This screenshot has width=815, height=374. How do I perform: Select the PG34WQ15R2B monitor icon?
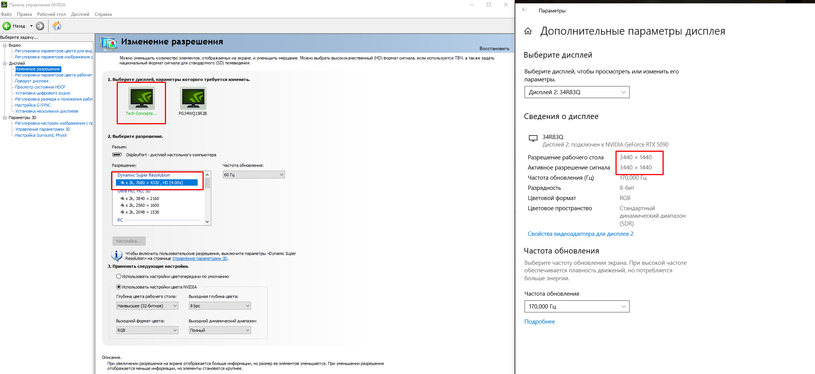[193, 99]
